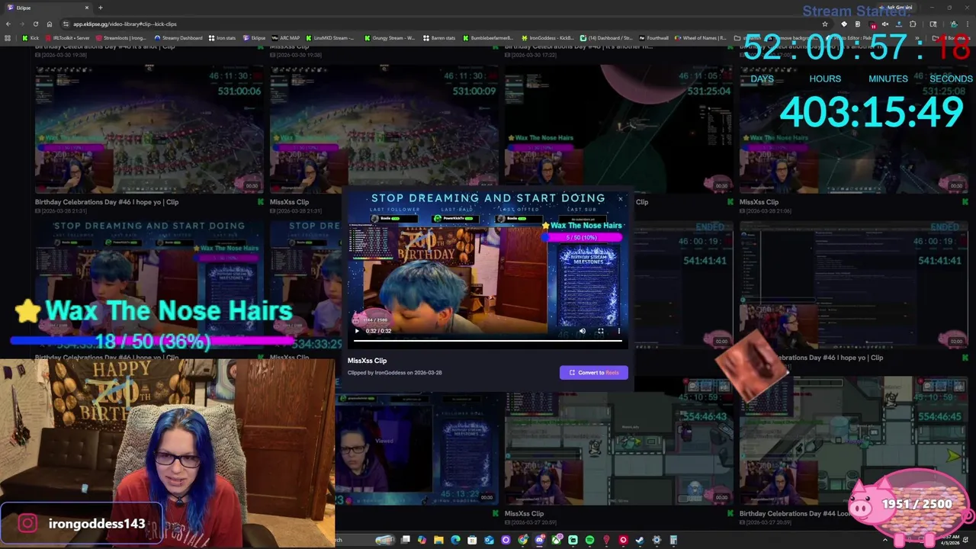Screen dimensions: 976x549
Task: Open Spotify from the taskbar
Action: [x=589, y=540]
